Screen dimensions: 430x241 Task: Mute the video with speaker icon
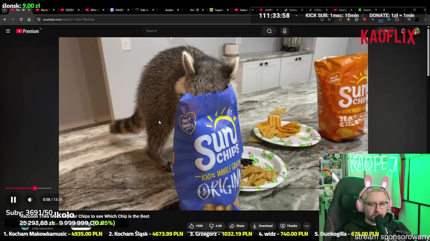[x=30, y=199]
